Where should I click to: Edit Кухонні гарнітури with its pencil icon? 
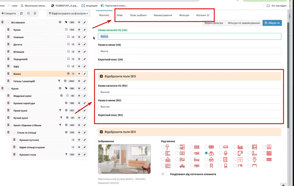85,103
